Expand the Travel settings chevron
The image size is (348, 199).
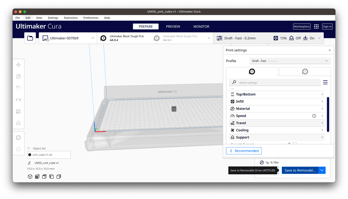(322, 123)
